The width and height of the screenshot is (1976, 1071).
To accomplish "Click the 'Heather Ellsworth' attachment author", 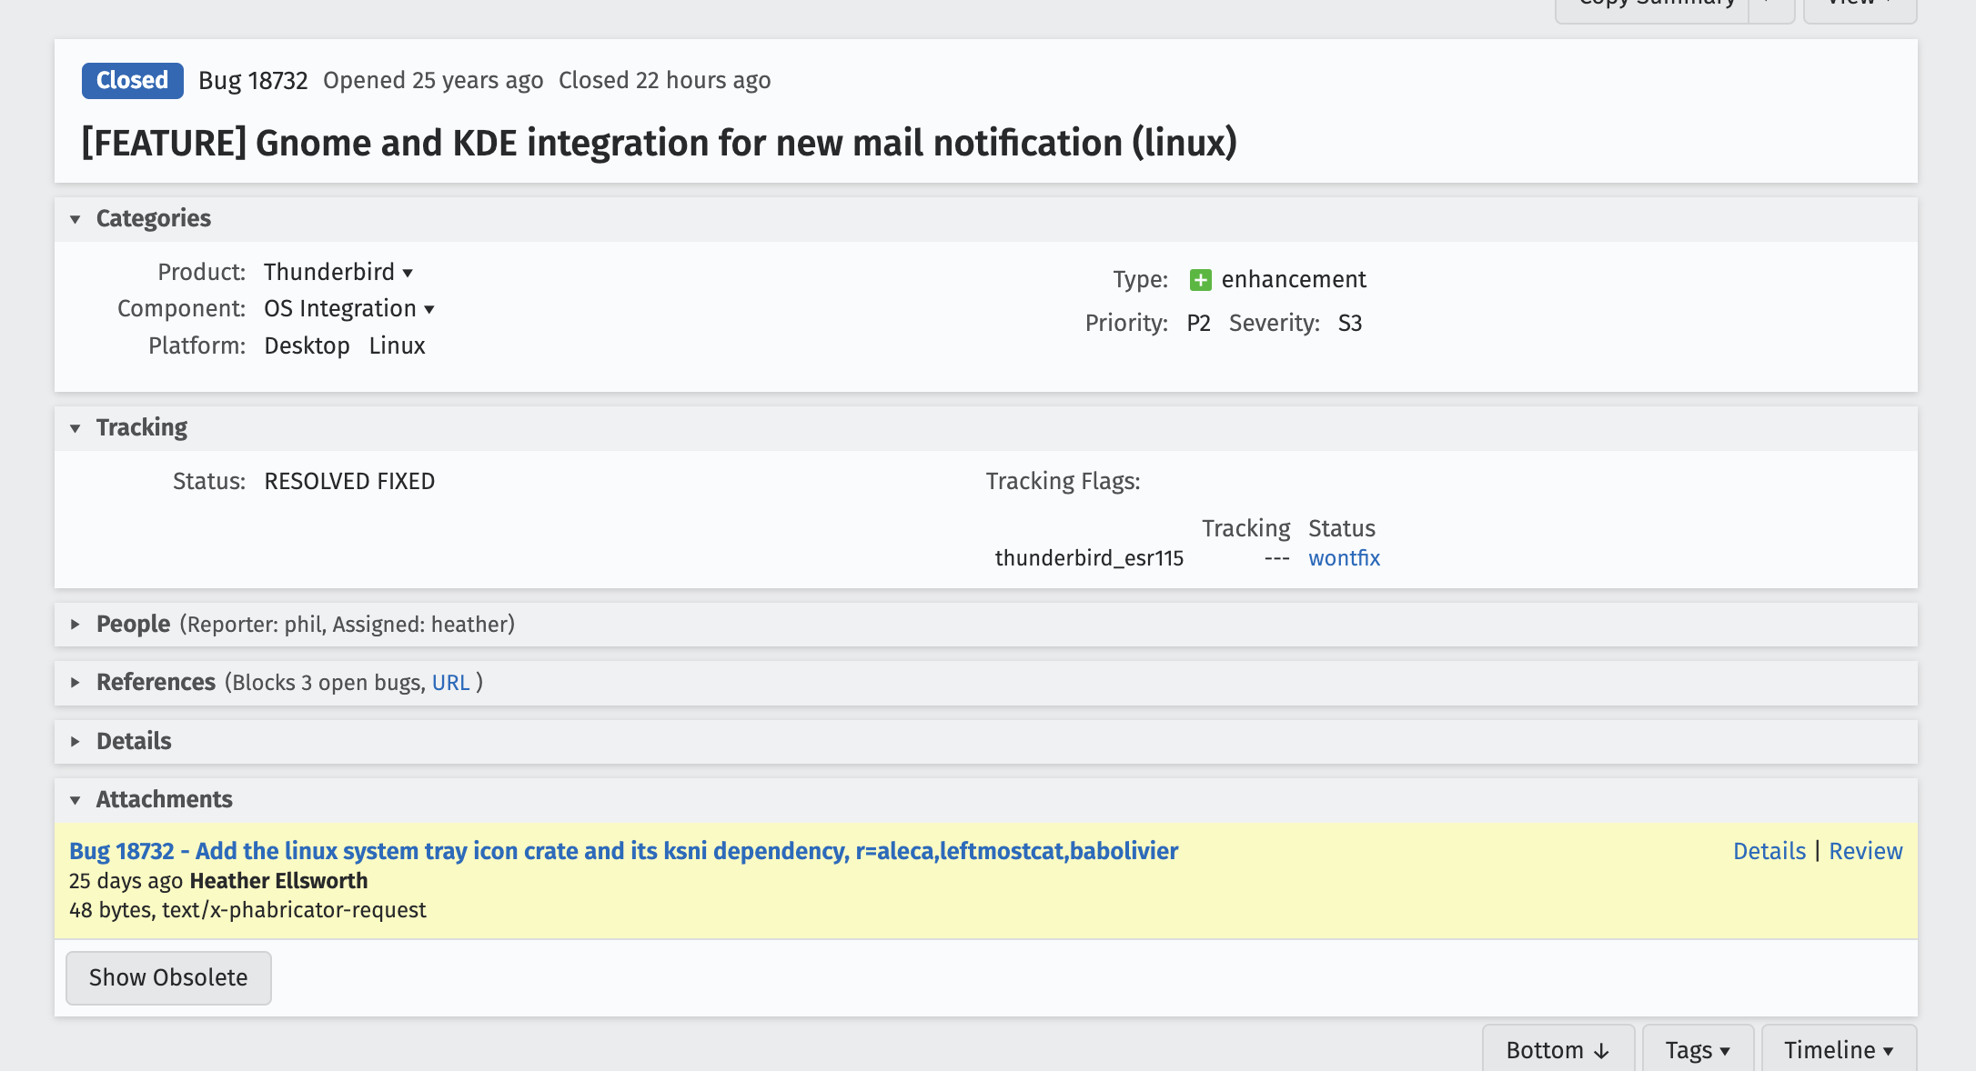I will point(278,881).
